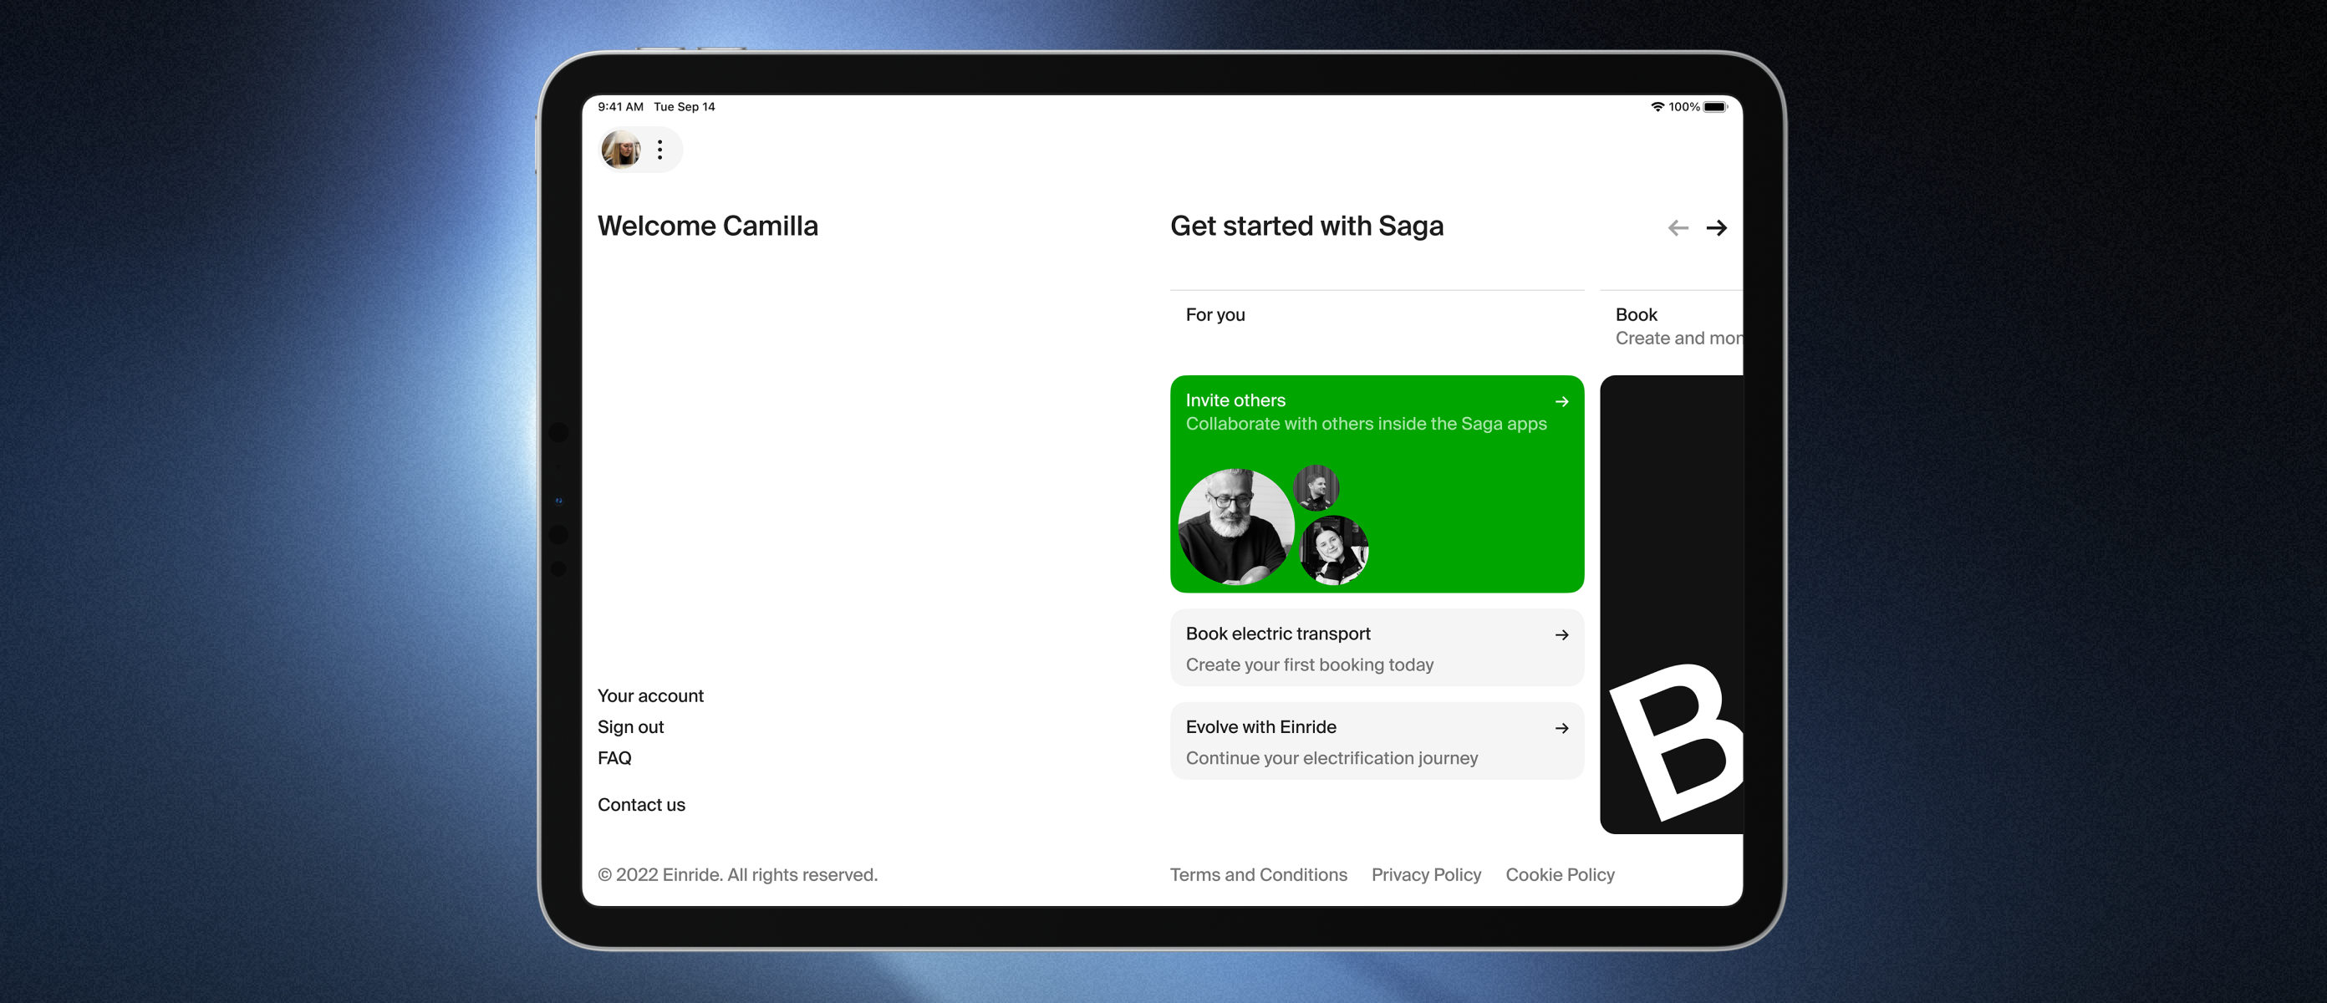Click the Sign out link
2327x1003 pixels.
(630, 727)
